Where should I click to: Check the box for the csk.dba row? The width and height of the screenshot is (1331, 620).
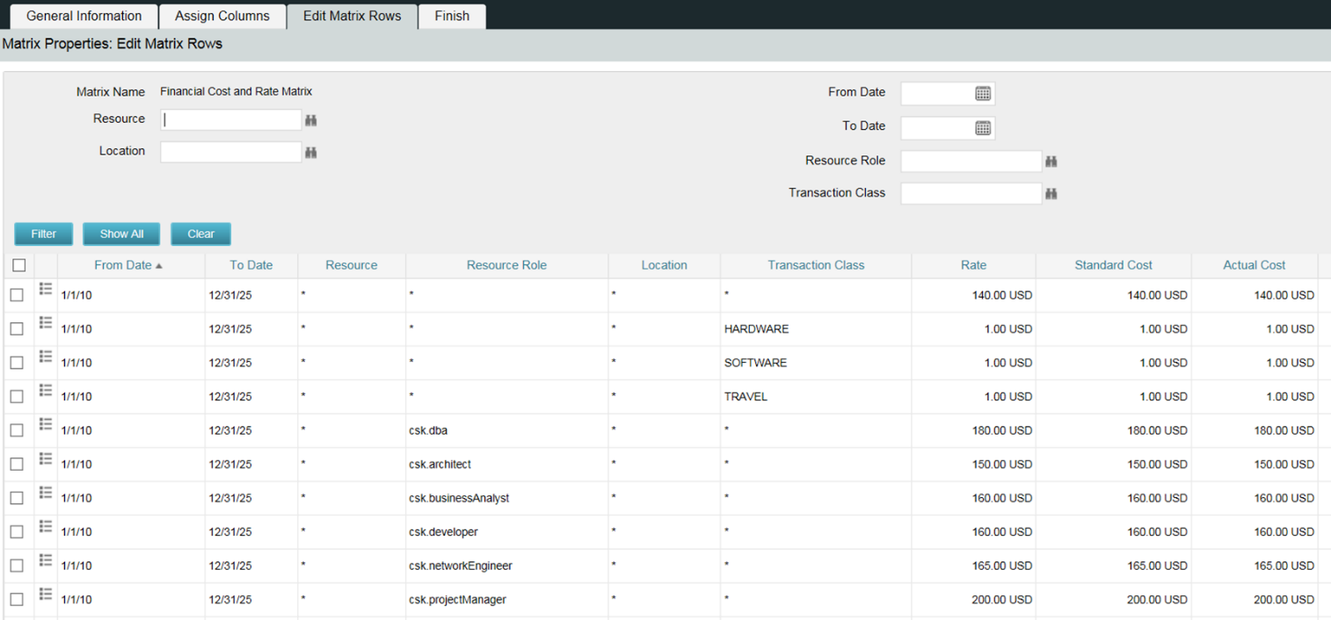(x=17, y=430)
